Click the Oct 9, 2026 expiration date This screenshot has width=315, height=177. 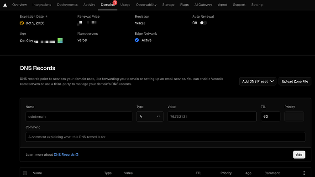click(x=35, y=23)
